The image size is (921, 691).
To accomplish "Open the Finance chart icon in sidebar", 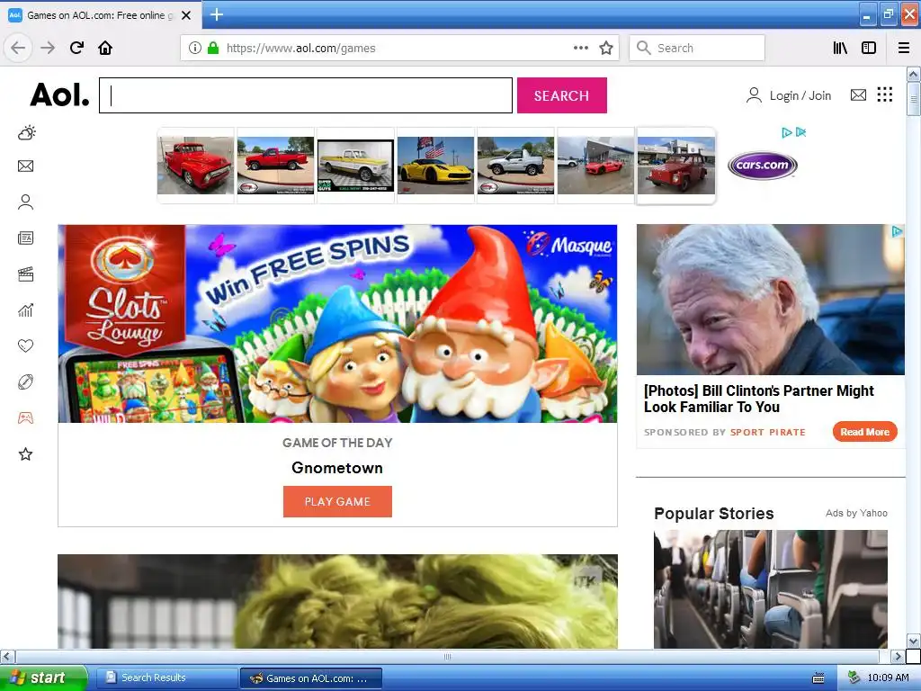I will (x=26, y=310).
